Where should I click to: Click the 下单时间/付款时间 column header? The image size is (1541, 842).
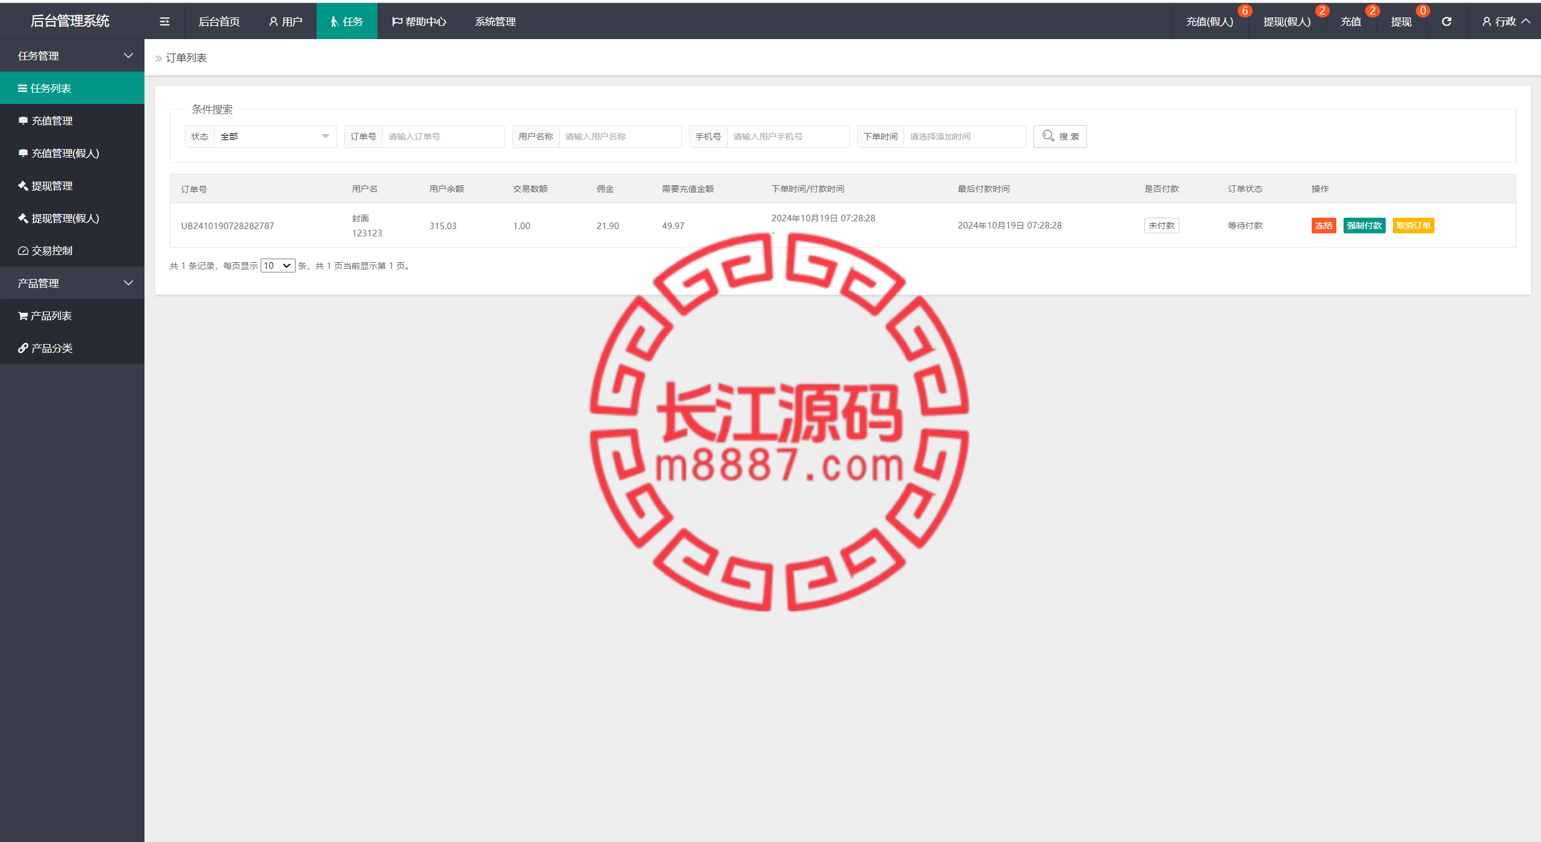[808, 189]
